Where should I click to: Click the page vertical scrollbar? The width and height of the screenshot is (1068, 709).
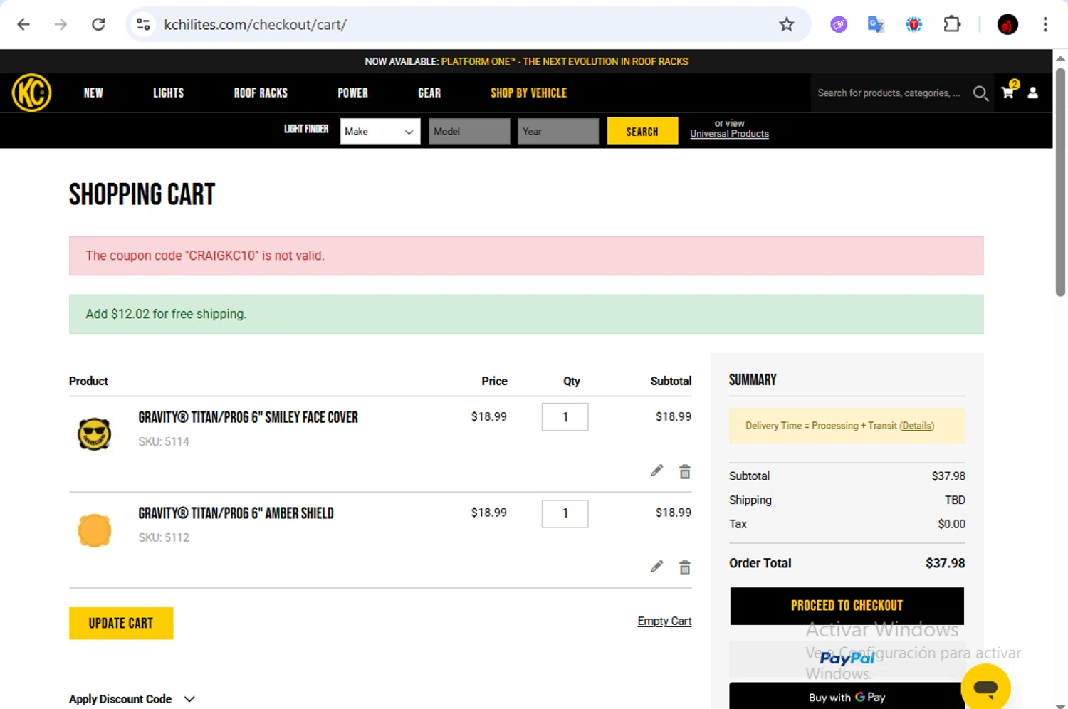(1060, 182)
